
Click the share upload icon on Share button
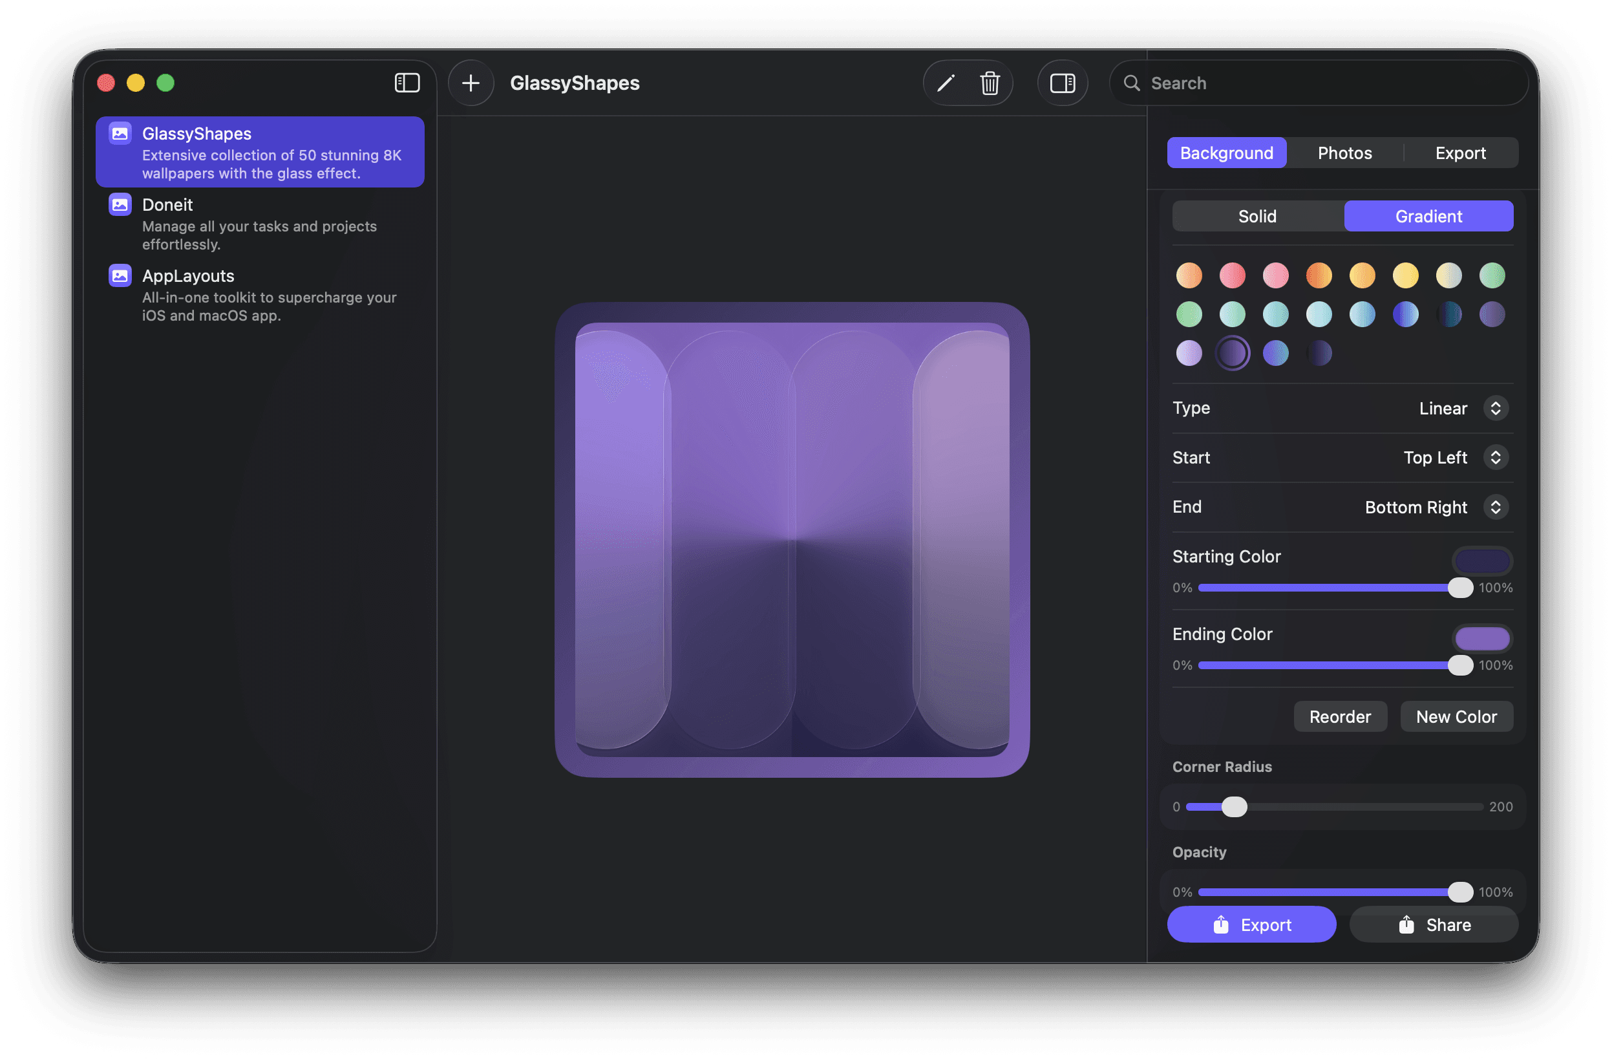click(x=1406, y=924)
